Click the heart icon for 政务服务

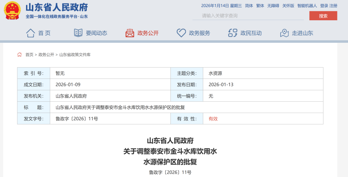point(181,33)
